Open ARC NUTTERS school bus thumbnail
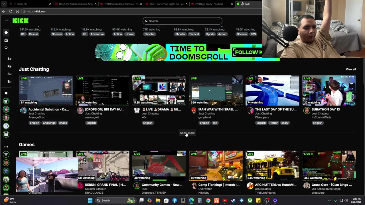The height and width of the screenshot is (205, 365). point(272,166)
